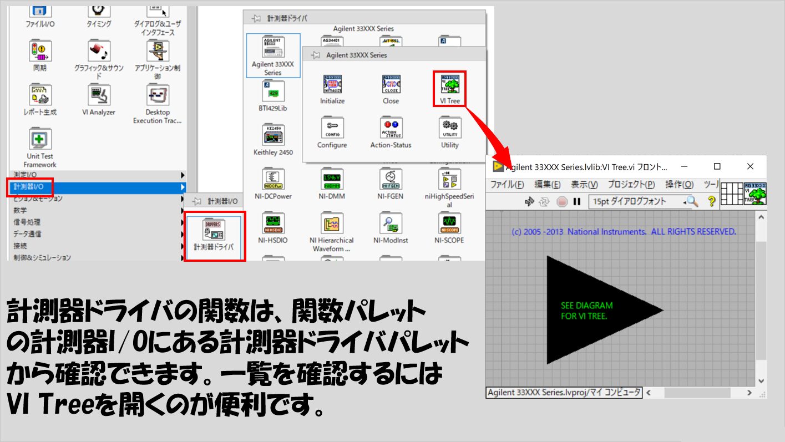This screenshot has width=785, height=442.
Task: Click the horizontal scrollbar left arrow
Action: (x=648, y=393)
